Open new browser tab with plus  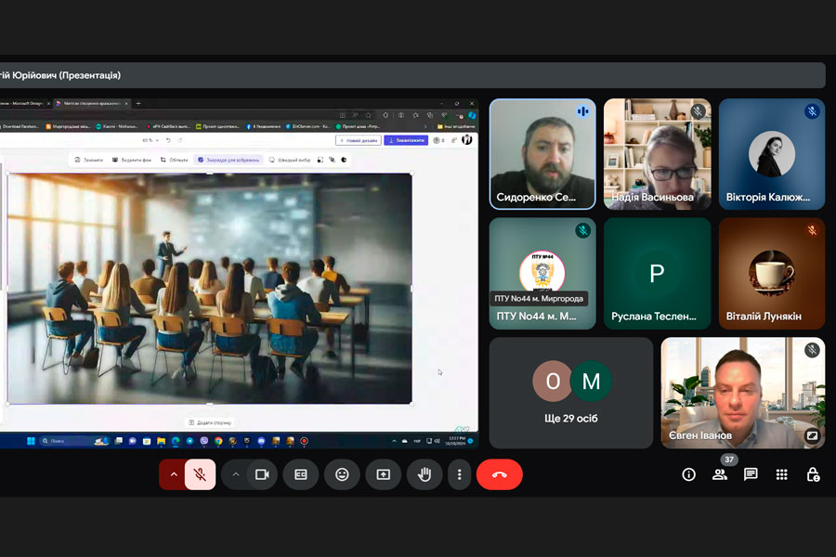138,103
